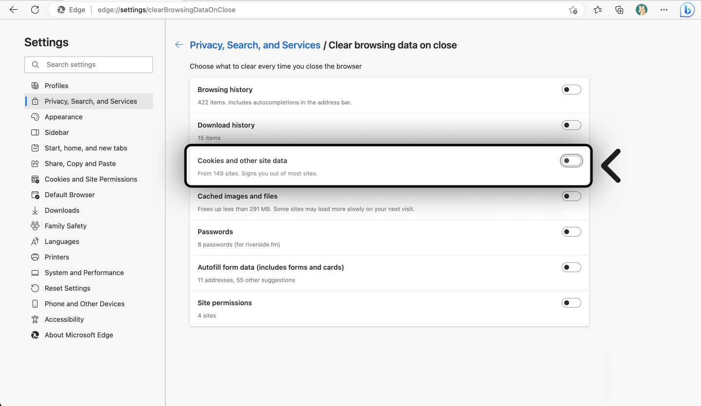This screenshot has width=701, height=406.
Task: Reload the page with the refresh icon
Action: point(35,10)
